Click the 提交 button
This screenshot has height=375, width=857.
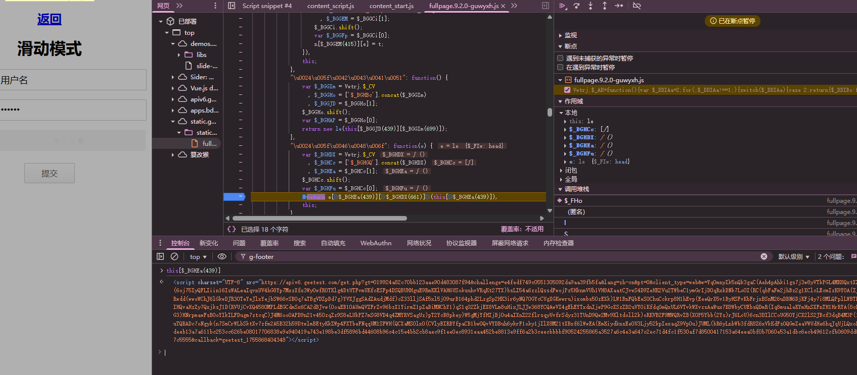click(50, 173)
